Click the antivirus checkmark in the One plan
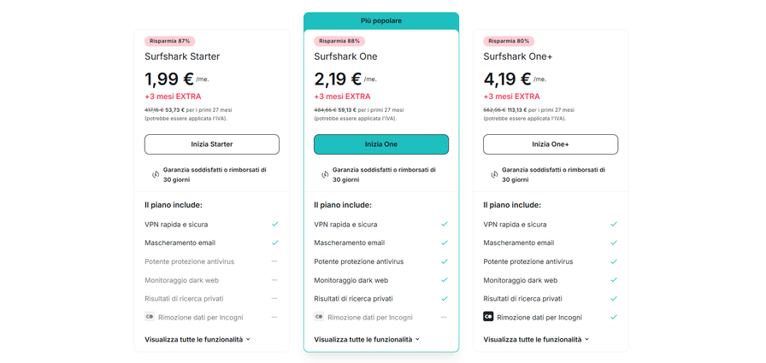The height and width of the screenshot is (363, 766). 444,261
